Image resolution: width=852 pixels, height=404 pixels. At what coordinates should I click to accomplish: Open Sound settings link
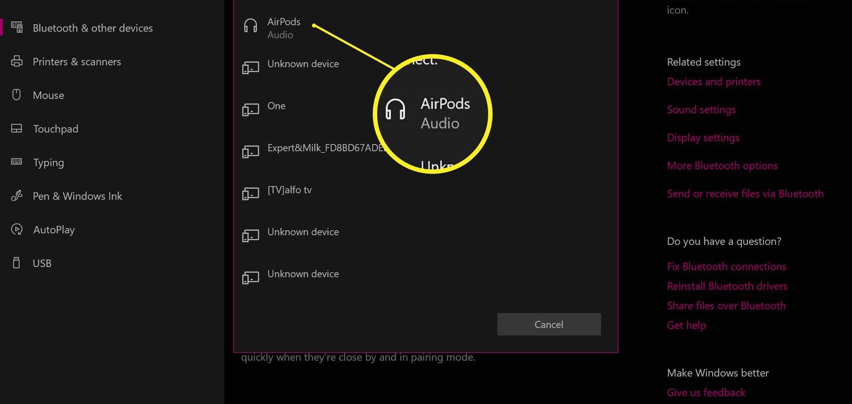click(x=701, y=110)
